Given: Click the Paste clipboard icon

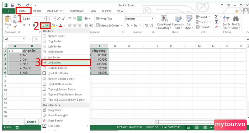Looking at the screenshot, I should pyautogui.click(x=8, y=19).
